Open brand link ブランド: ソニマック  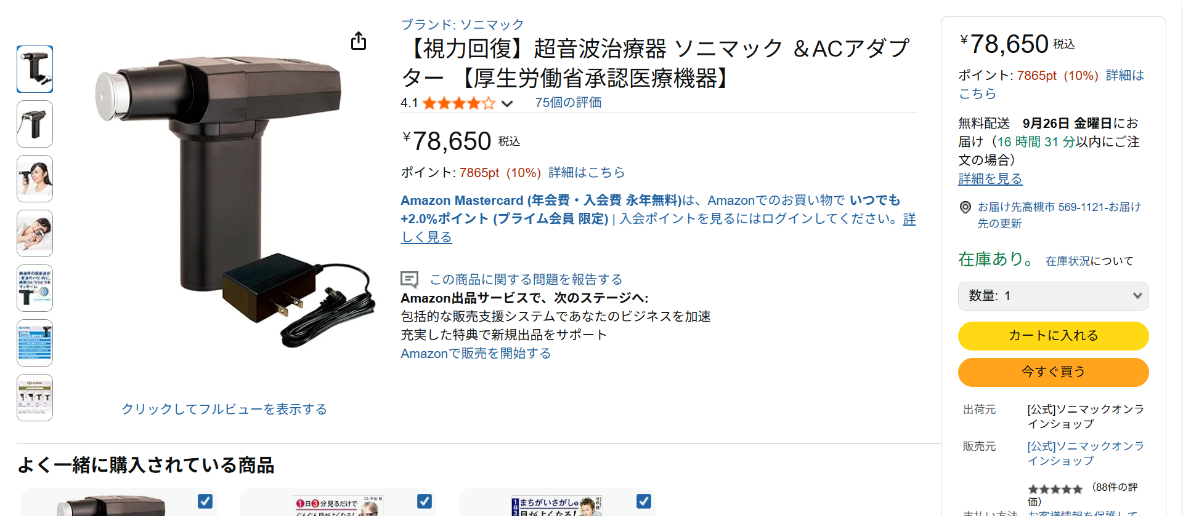462,25
